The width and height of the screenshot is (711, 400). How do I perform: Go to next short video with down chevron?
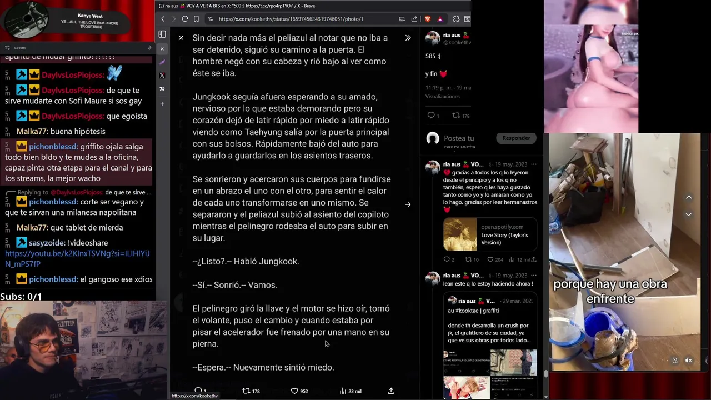coord(689,214)
